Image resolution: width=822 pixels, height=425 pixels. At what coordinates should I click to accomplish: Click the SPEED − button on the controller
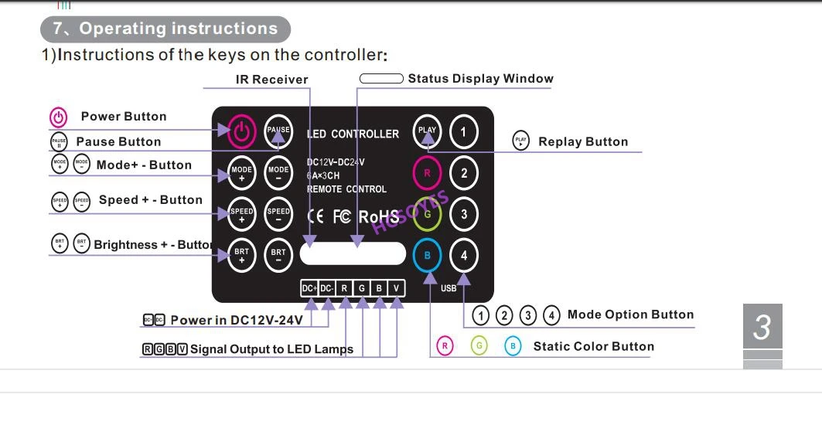(x=278, y=214)
